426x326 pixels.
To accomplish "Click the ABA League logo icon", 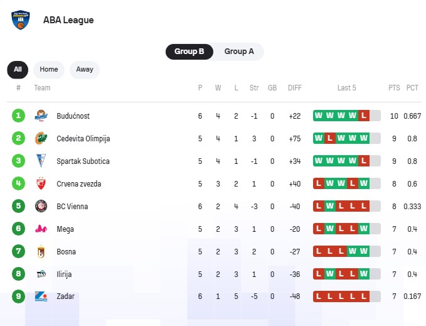I will [21, 20].
